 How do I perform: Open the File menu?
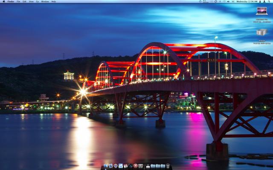(18, 1)
